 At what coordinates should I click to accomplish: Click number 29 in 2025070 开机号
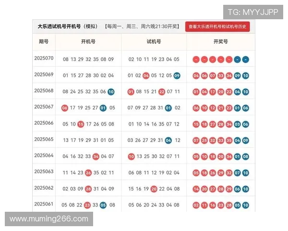coord(81,59)
